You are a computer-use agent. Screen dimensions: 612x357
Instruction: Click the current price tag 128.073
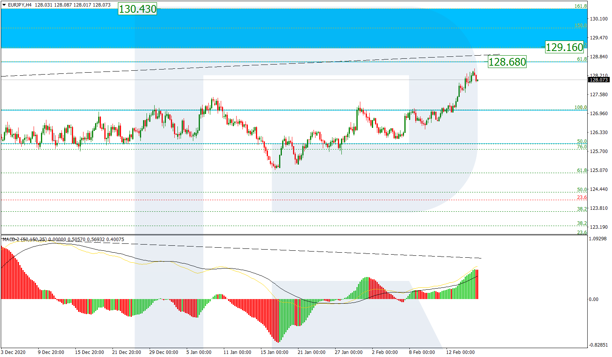point(598,80)
